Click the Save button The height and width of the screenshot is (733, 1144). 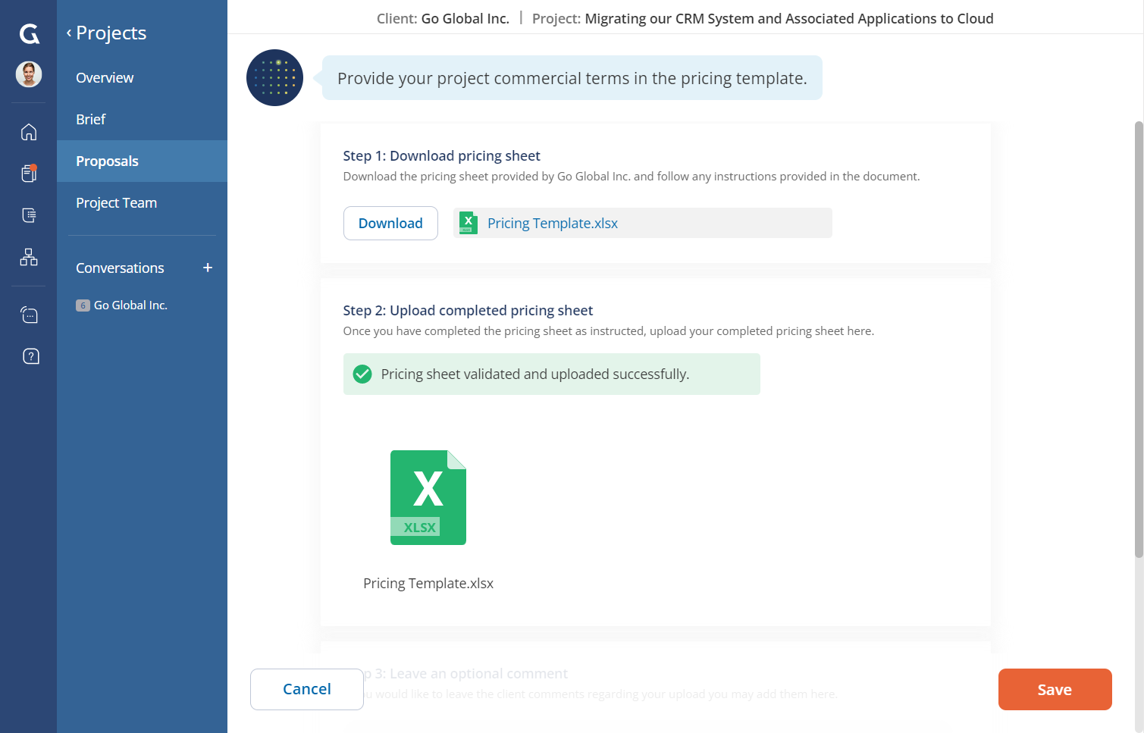[1055, 689]
